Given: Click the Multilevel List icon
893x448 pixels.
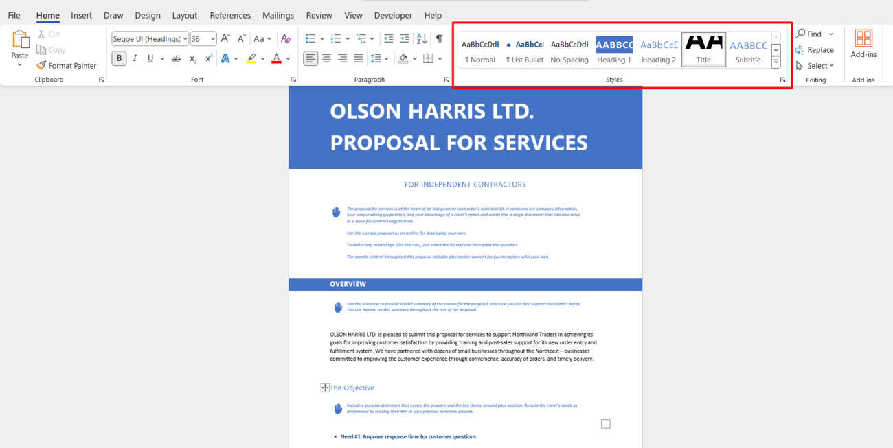Looking at the screenshot, I should (x=361, y=38).
